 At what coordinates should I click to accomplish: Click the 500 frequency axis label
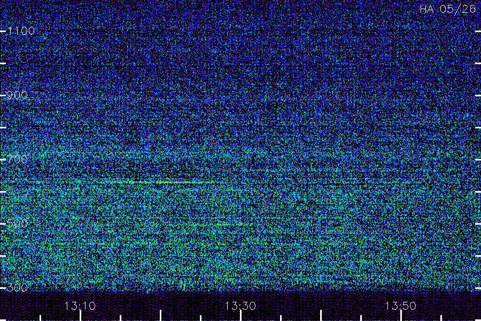tap(17, 223)
